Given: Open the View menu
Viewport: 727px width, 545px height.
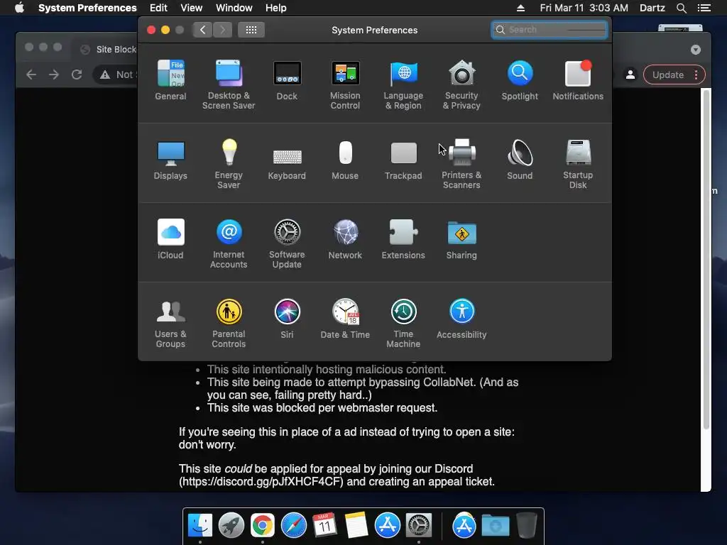Looking at the screenshot, I should tap(192, 8).
